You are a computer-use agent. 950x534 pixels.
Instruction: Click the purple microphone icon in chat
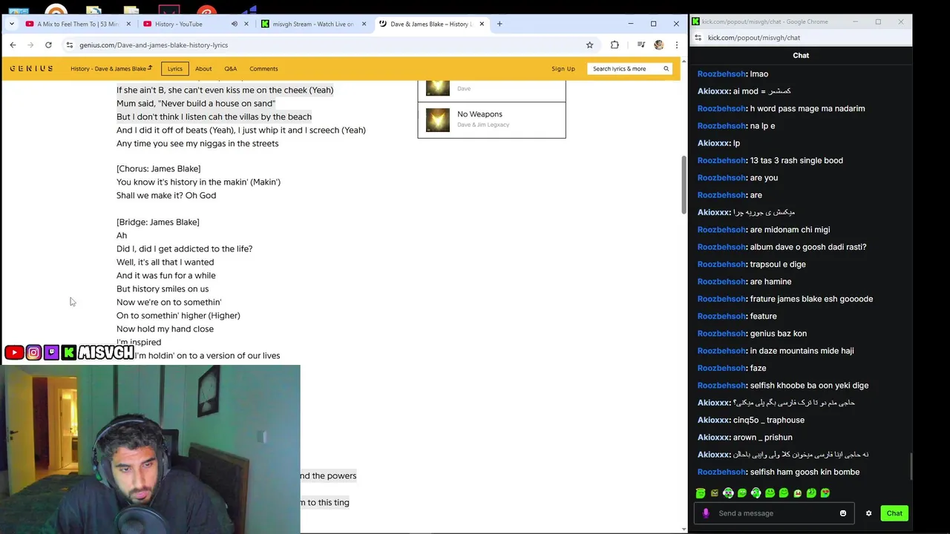(x=706, y=513)
